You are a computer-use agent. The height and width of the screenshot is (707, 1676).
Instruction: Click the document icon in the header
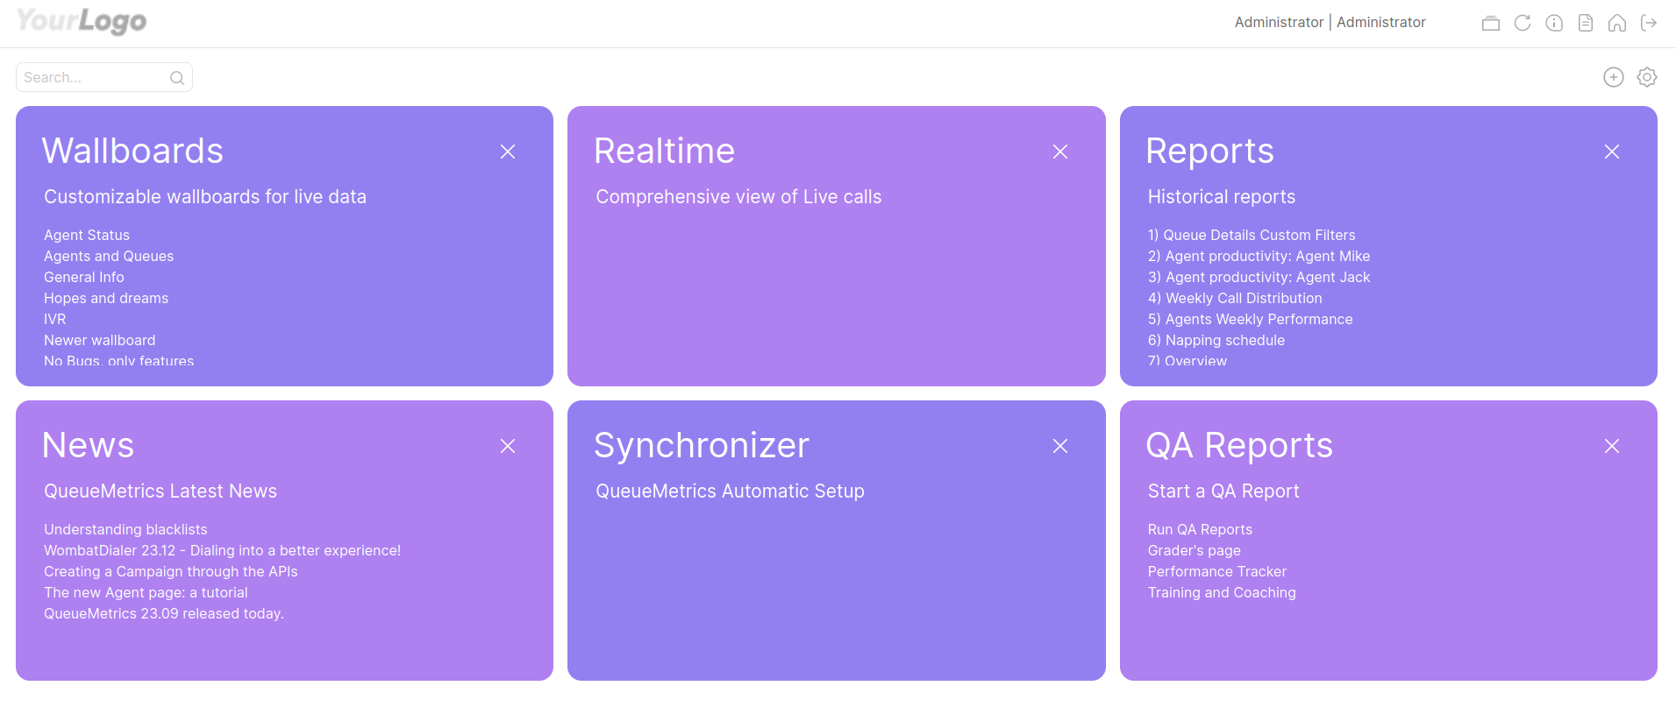coord(1585,23)
